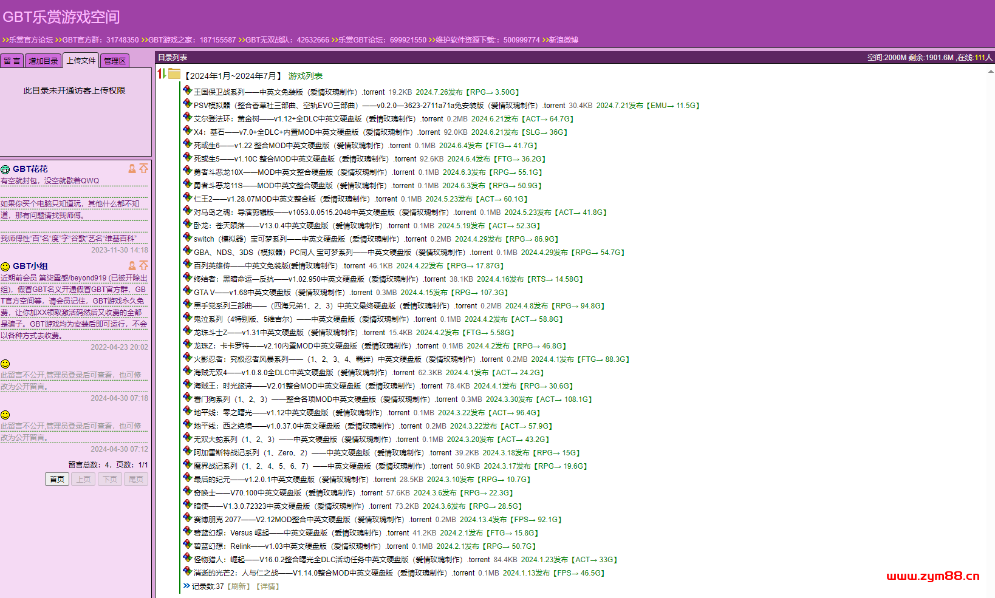Open the 增加目录 tab
995x598 pixels.
(x=44, y=61)
